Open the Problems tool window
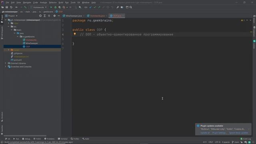This screenshot has width=256, height=144. click(x=49, y=139)
